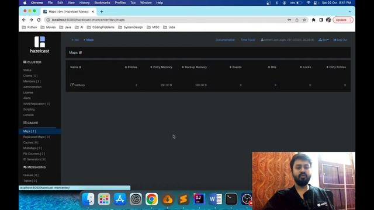Open WAN Replication [0] in sidebar
The image size is (374, 210).
pos(36,104)
